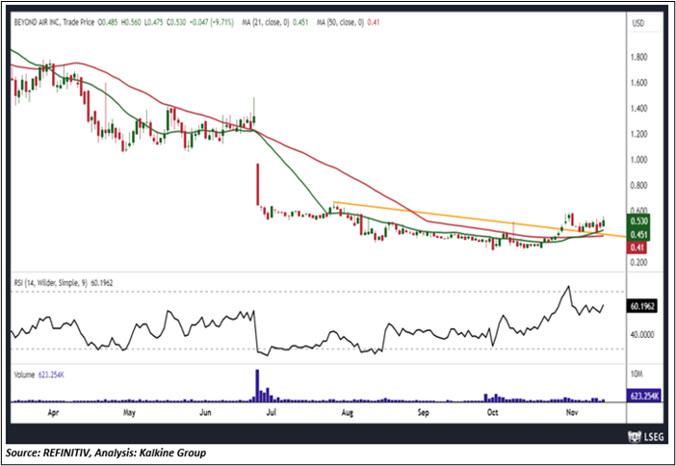This screenshot has height=466, width=676.
Task: Click the Oct label on time axis
Action: pyautogui.click(x=492, y=412)
